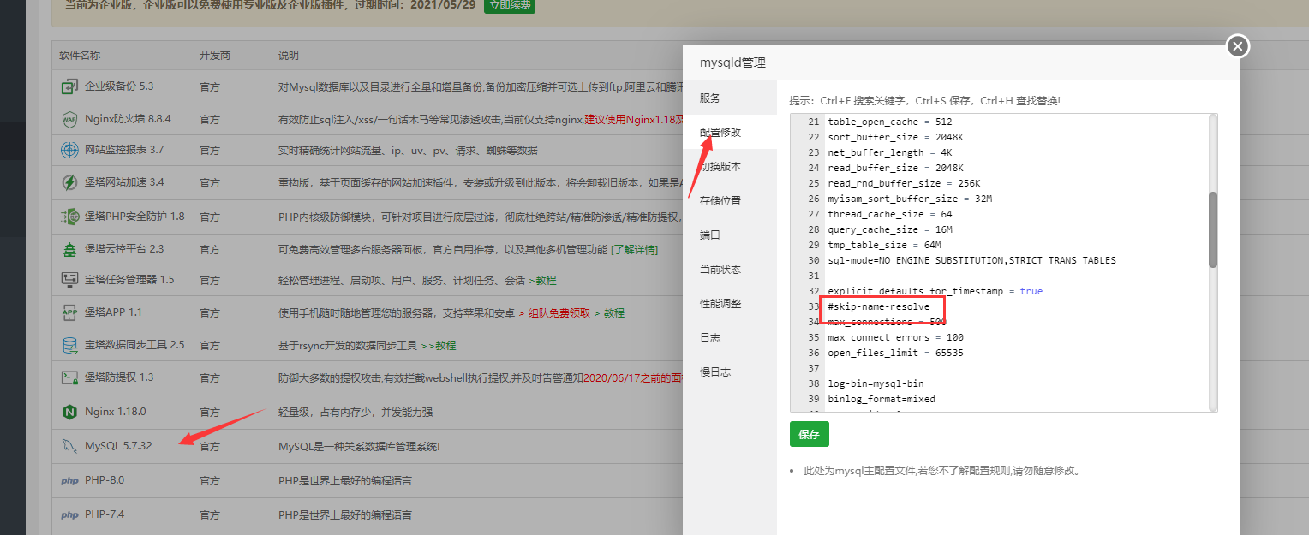The width and height of the screenshot is (1309, 535).
Task: Click the query_cache_size = 16M line
Action: (x=890, y=229)
